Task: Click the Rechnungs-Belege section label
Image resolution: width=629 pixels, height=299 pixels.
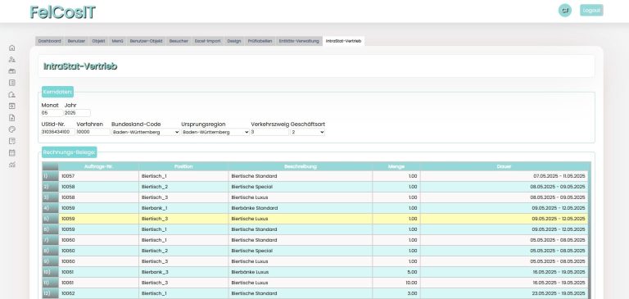Action: (69, 152)
